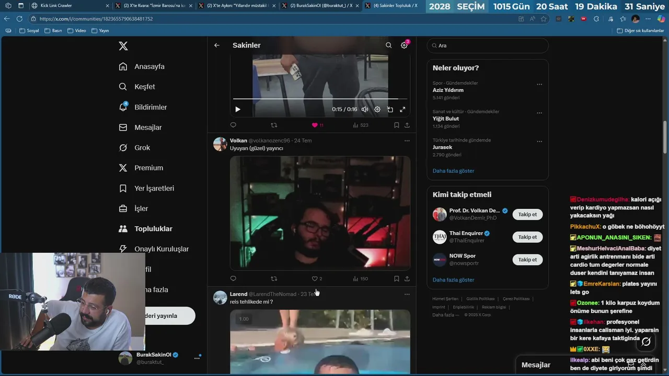Search within the Sakinler community
The image size is (669, 376).
[388, 45]
